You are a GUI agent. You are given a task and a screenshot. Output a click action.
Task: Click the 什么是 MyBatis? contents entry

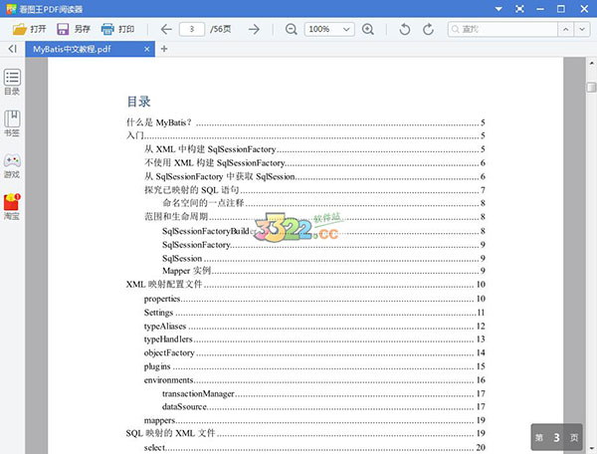[305, 122]
